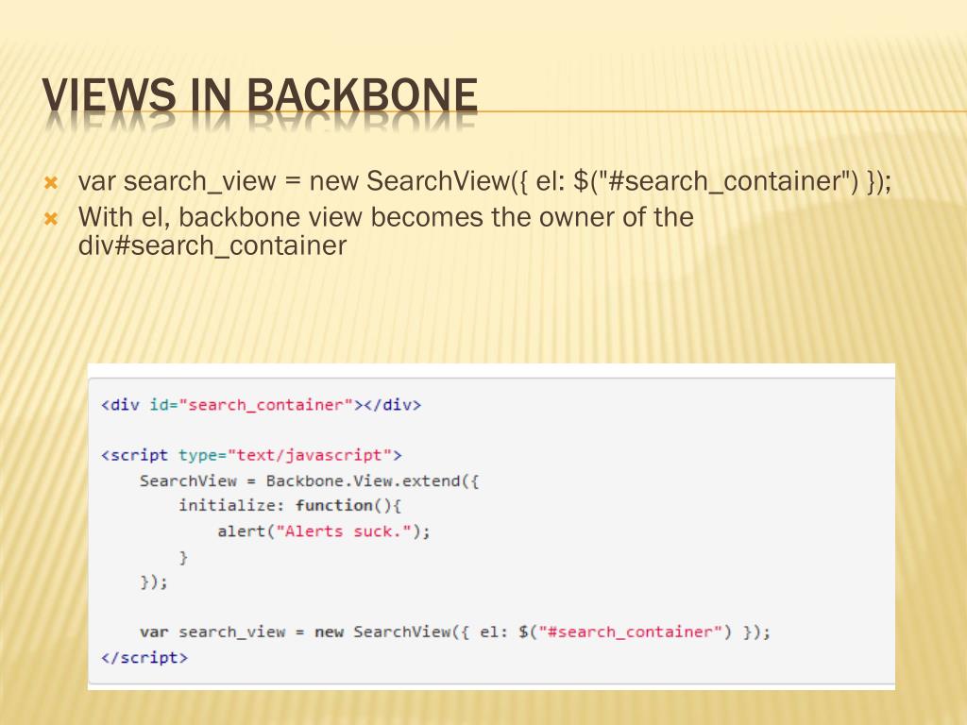Click the bullet text 'div#search_container'
Screen dimensions: 967x725
pos(212,246)
